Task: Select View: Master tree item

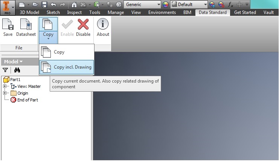Action: point(29,86)
